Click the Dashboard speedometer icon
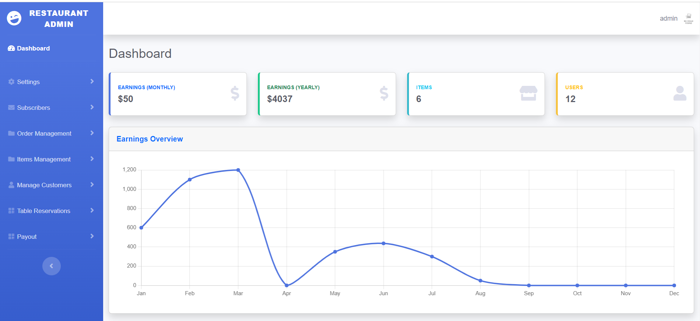This screenshot has height=321, width=700. point(11,48)
